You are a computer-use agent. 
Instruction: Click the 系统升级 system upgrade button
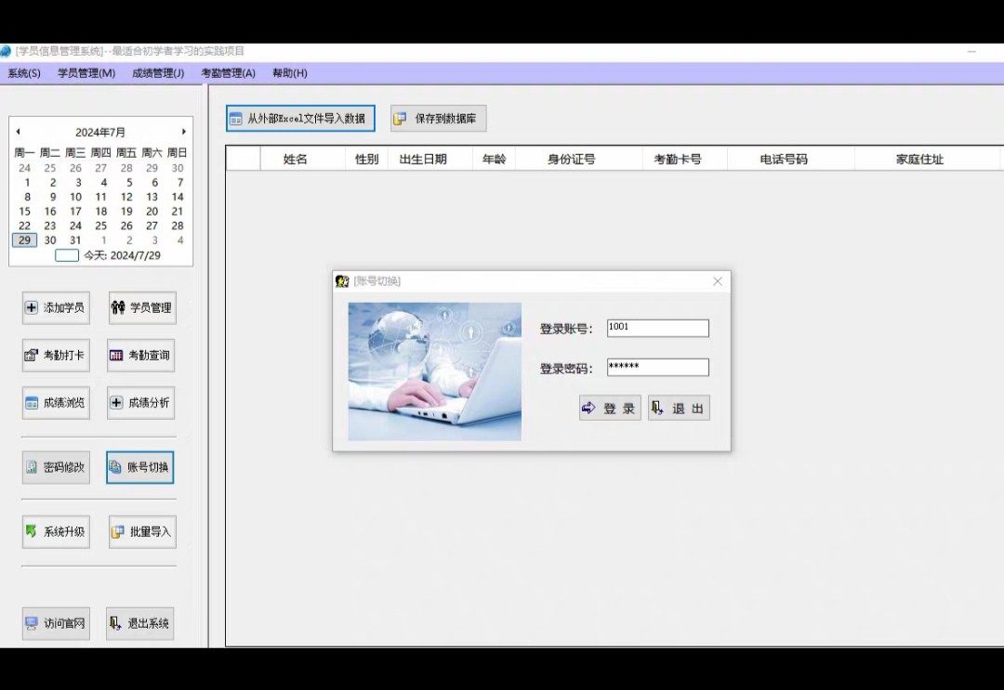(56, 532)
